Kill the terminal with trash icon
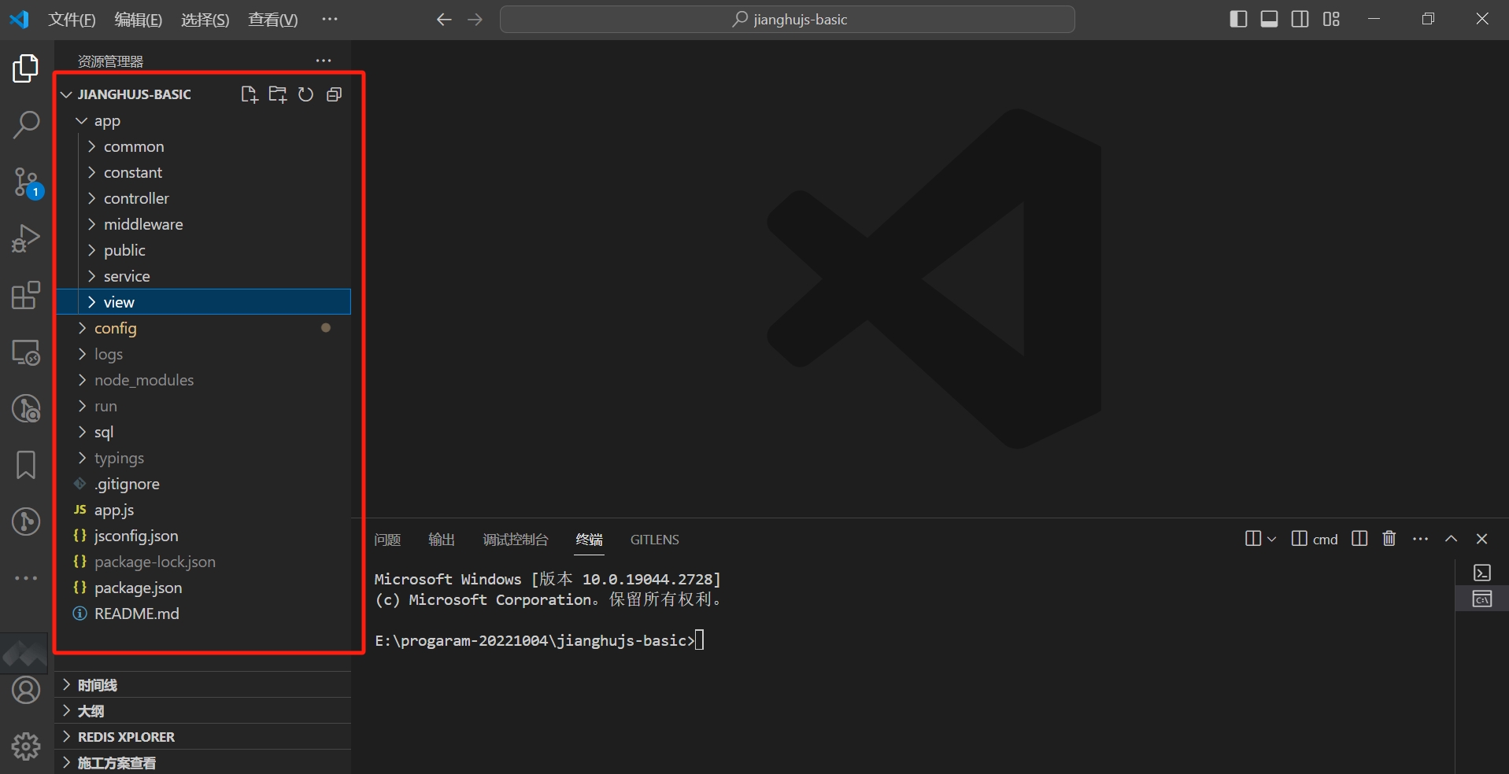 [1389, 539]
